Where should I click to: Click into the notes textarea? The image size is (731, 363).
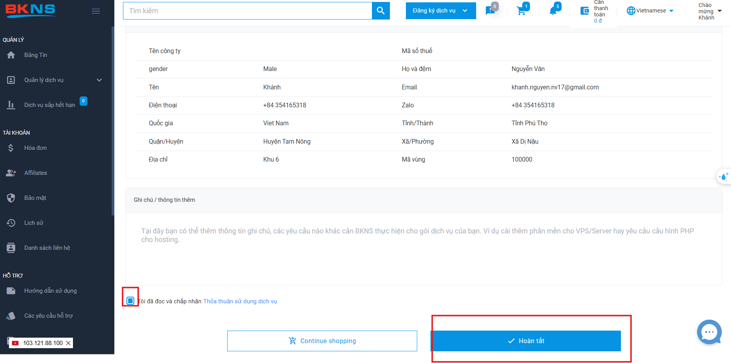[423, 249]
